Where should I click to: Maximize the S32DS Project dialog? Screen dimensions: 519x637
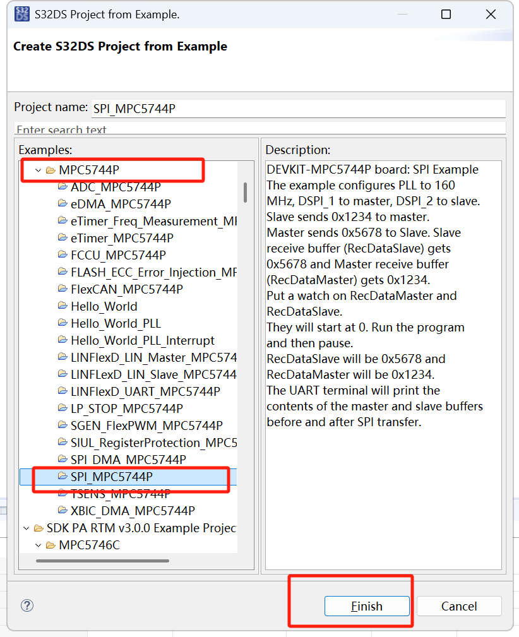(x=446, y=15)
